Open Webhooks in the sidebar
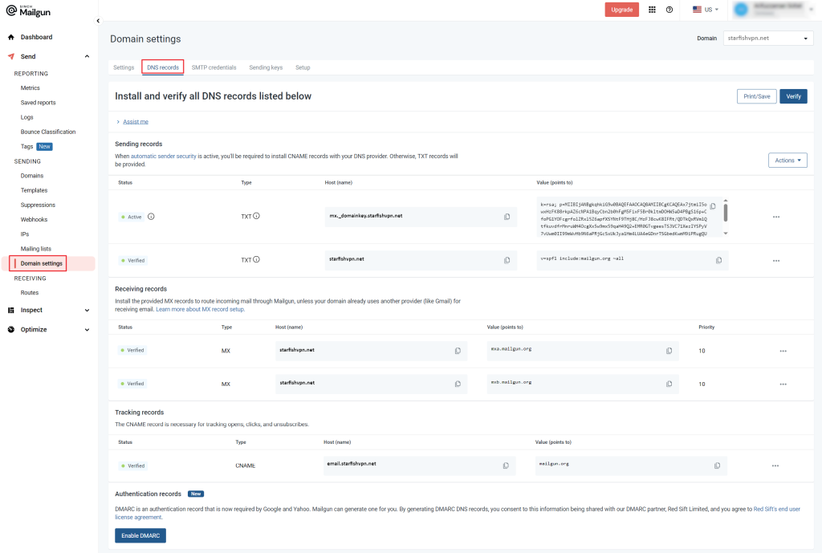 (34, 220)
